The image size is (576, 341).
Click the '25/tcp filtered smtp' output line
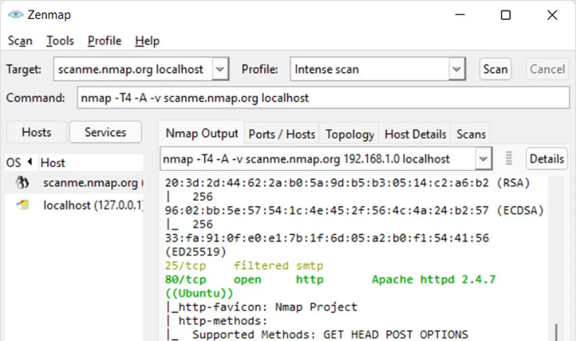click(244, 266)
